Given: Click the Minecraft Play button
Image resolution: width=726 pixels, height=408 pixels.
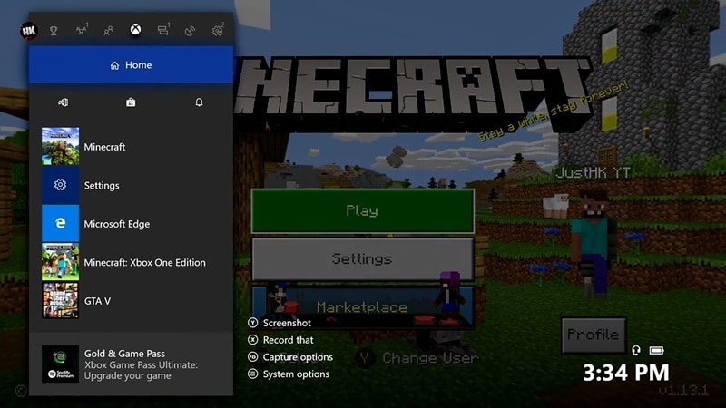Looking at the screenshot, I should (x=362, y=211).
